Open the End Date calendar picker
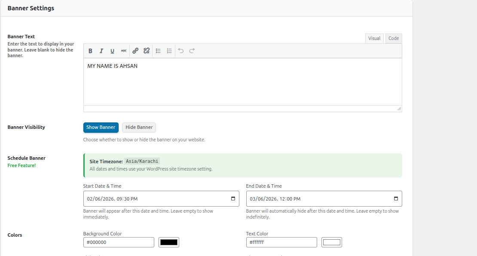 pyautogui.click(x=395, y=198)
